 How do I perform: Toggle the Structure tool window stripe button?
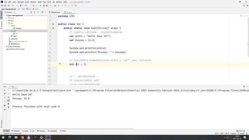coord(2,25)
